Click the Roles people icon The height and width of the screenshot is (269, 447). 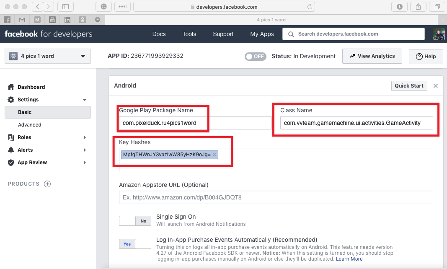click(x=11, y=137)
